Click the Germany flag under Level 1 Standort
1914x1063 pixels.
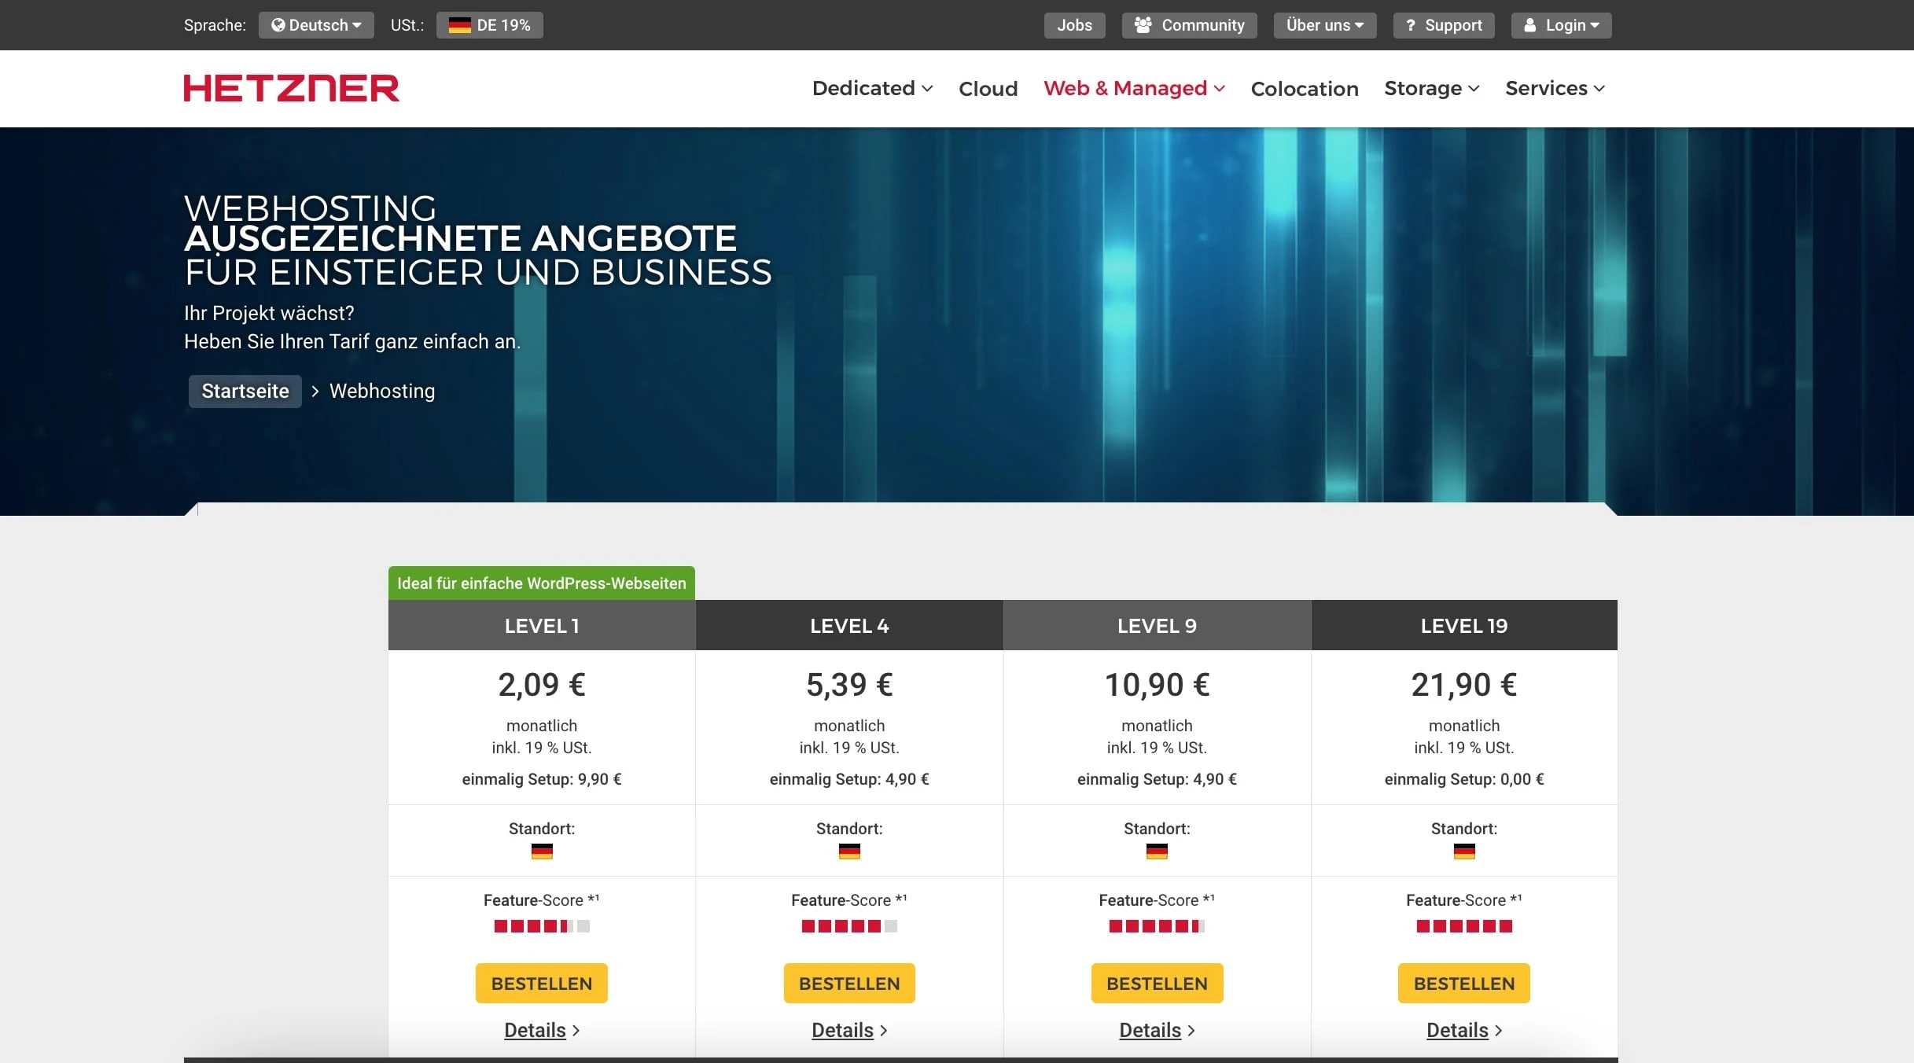(x=541, y=852)
